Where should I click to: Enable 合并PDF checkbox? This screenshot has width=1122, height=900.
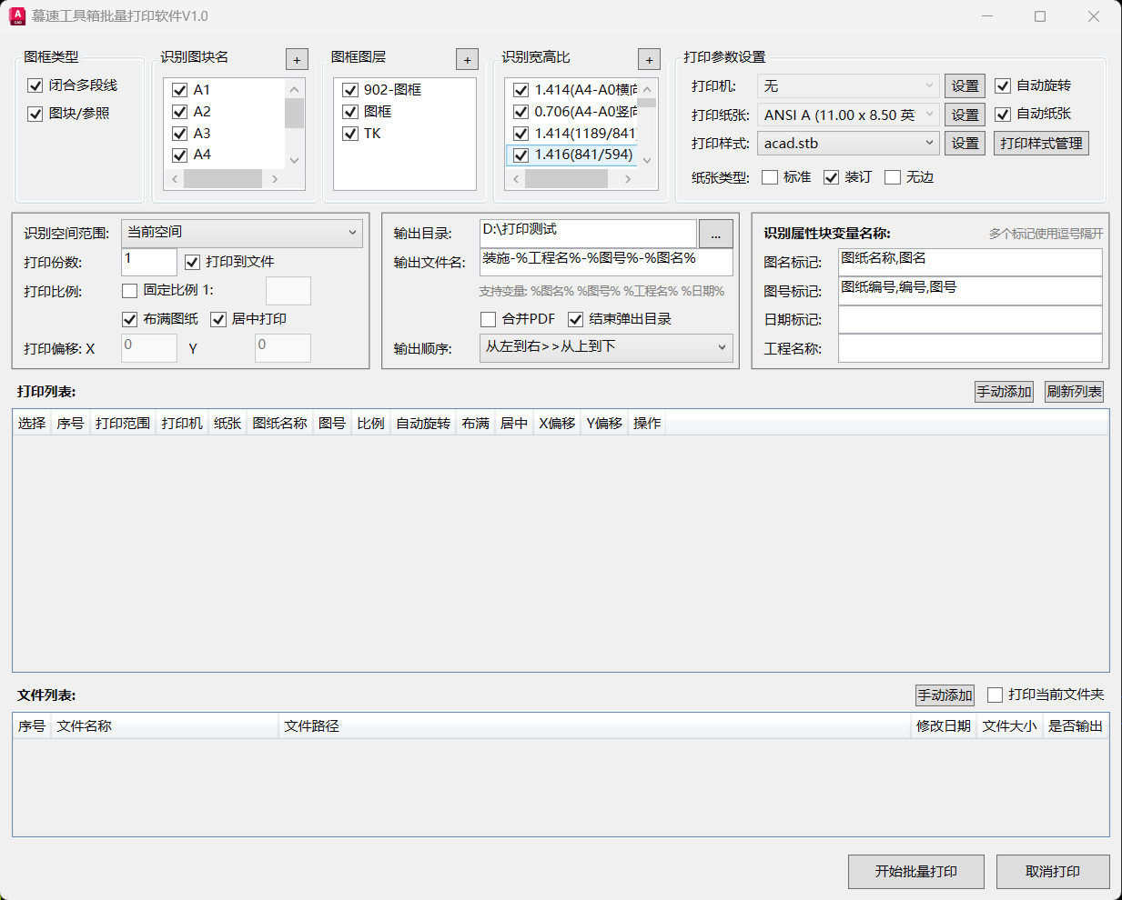pos(488,319)
